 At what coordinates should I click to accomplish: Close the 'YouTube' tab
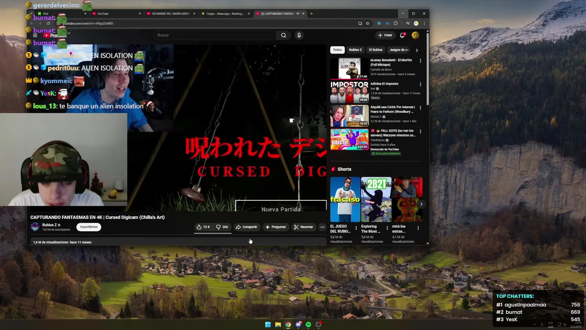click(x=140, y=14)
